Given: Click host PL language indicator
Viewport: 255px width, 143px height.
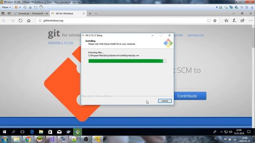Looking at the screenshot, I should pos(216,139).
